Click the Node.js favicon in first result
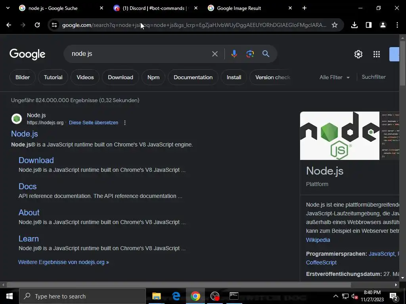Image resolution: width=406 pixels, height=304 pixels. pyautogui.click(x=17, y=119)
